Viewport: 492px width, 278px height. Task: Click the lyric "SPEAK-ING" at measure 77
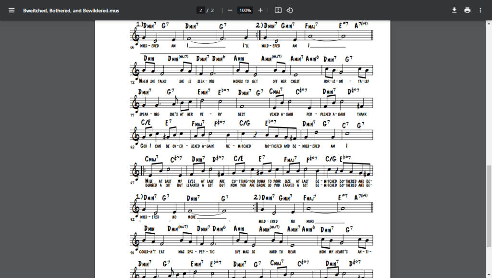tap(149, 114)
